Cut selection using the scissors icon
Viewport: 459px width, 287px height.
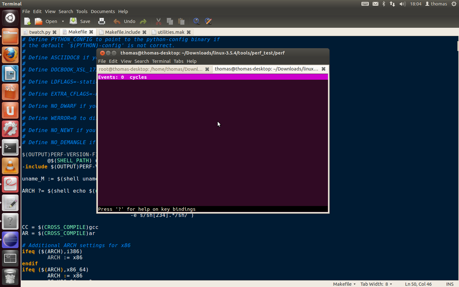tap(158, 21)
